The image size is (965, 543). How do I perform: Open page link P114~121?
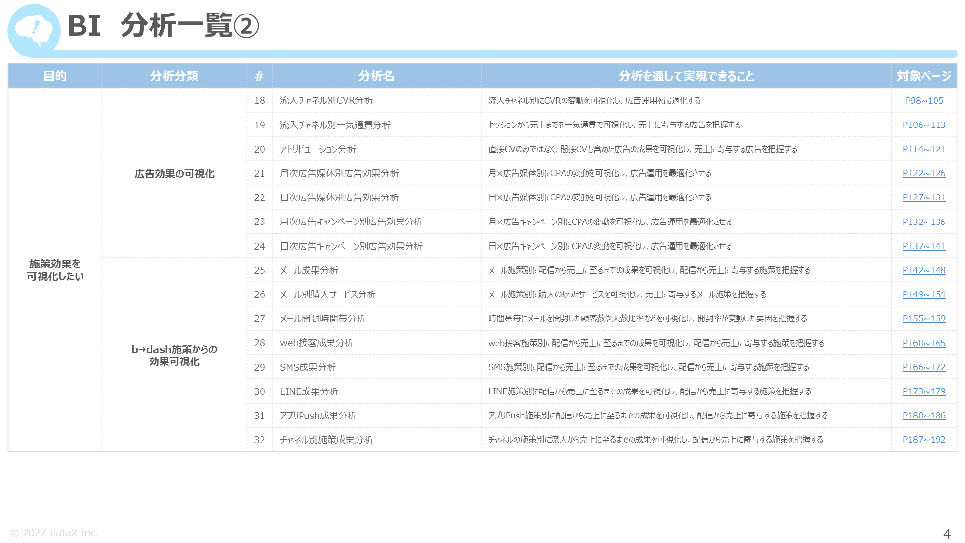coord(924,149)
